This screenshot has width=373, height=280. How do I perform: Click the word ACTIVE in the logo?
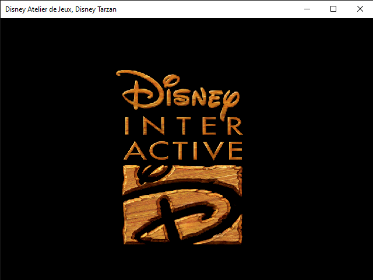pos(183,150)
